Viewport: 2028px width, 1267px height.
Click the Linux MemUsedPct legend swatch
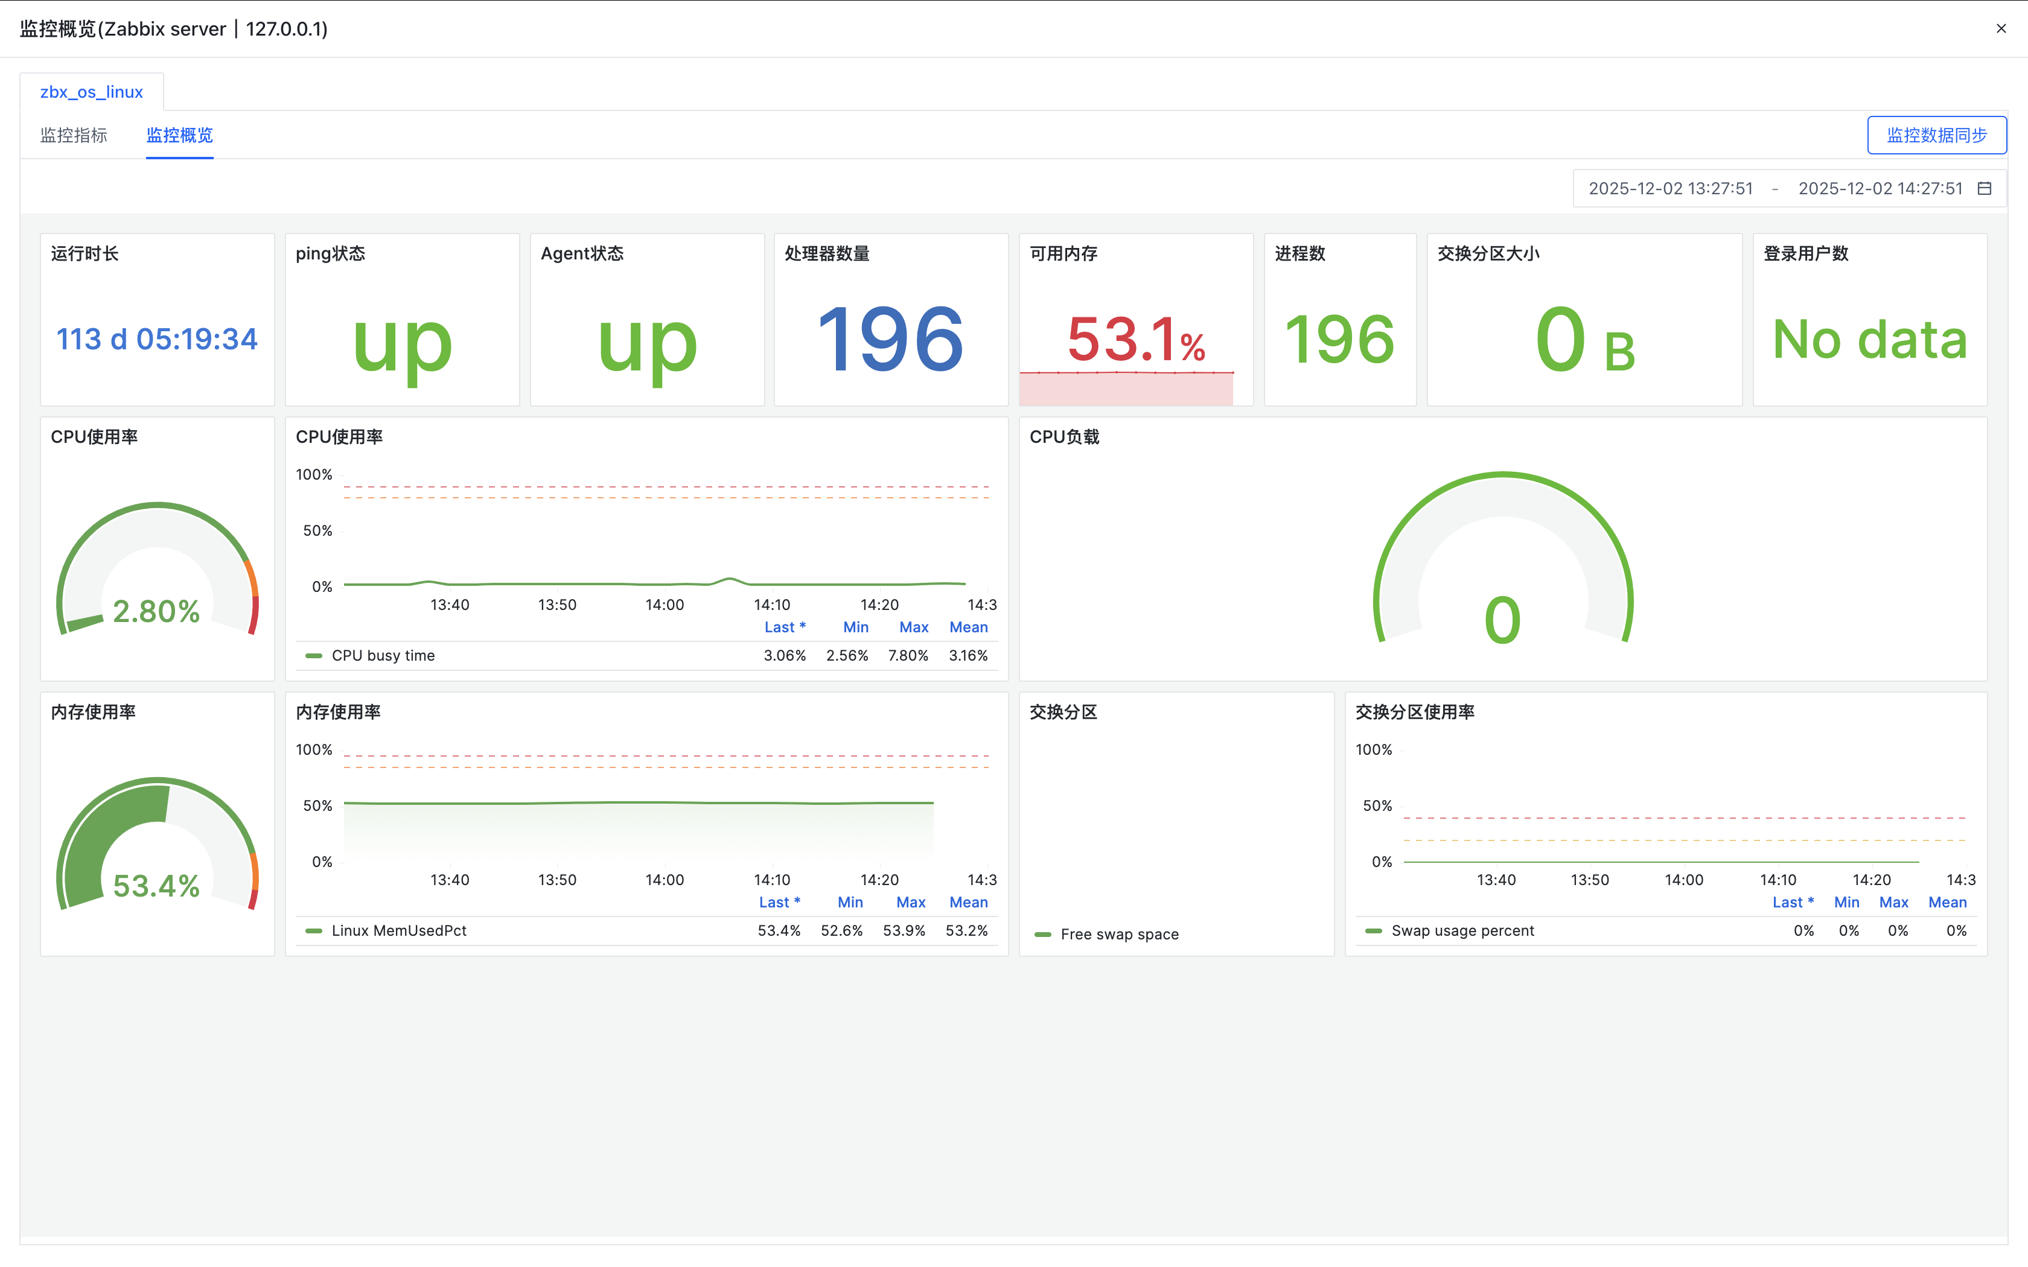tap(313, 931)
